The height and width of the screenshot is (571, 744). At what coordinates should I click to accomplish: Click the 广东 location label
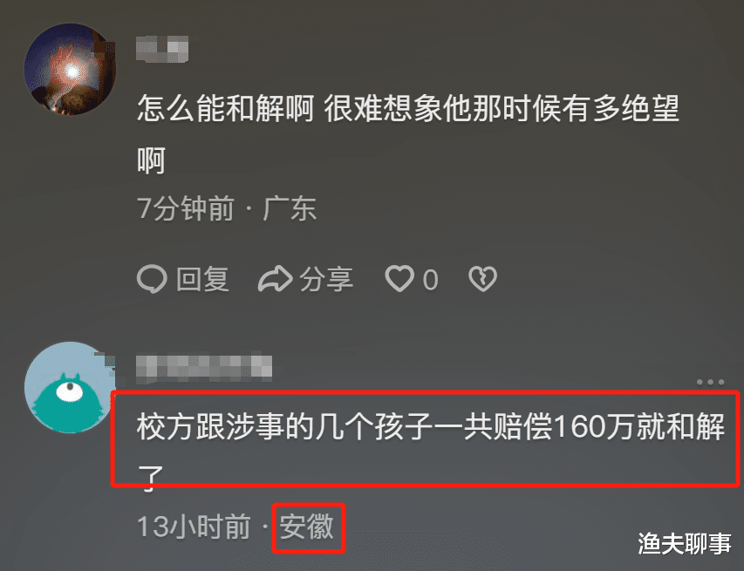point(290,208)
